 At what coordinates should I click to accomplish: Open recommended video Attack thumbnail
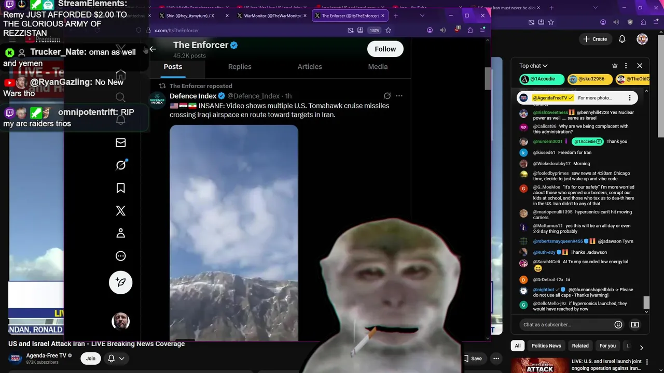(x=539, y=366)
